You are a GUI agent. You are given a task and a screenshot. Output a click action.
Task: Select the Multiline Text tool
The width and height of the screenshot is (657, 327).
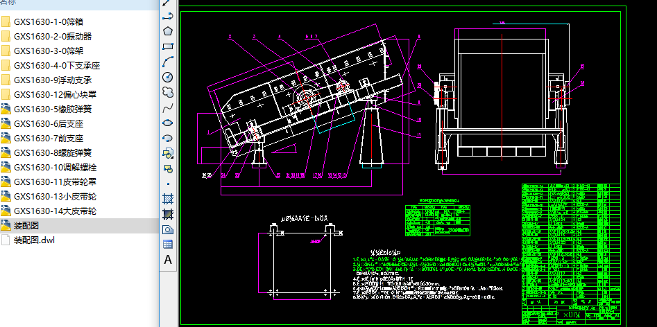168,260
